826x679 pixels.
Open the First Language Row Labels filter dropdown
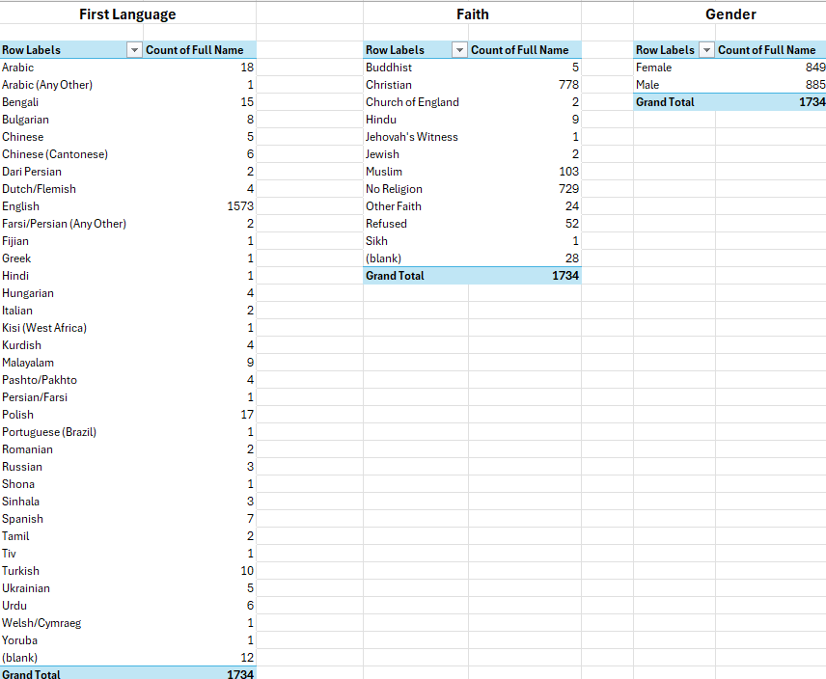pyautogui.click(x=134, y=50)
